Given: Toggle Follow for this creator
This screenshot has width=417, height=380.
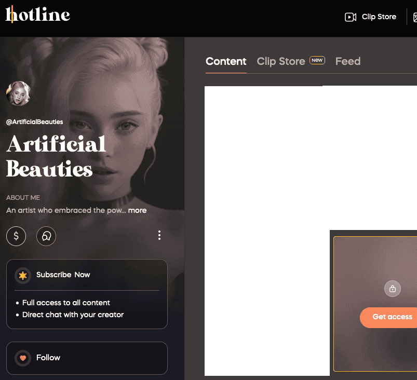Looking at the screenshot, I should pyautogui.click(x=48, y=358).
